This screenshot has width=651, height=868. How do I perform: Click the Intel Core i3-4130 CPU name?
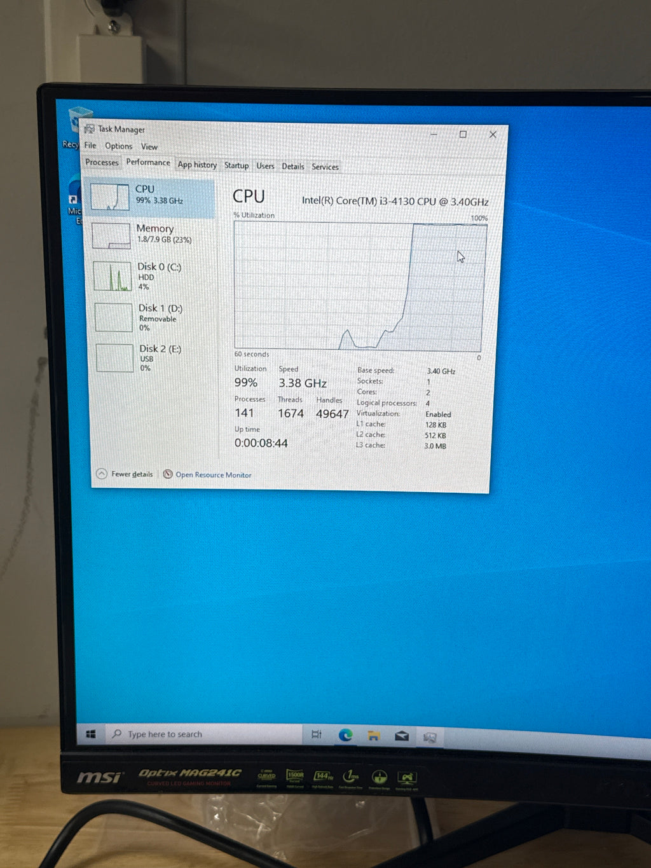point(395,201)
